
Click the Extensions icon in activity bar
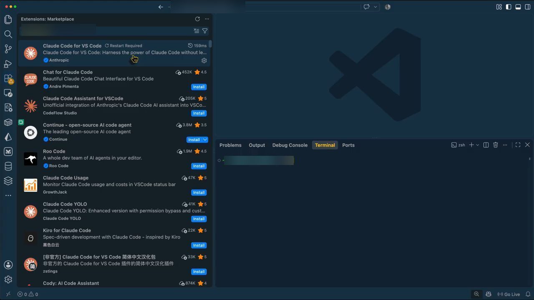(x=8, y=78)
